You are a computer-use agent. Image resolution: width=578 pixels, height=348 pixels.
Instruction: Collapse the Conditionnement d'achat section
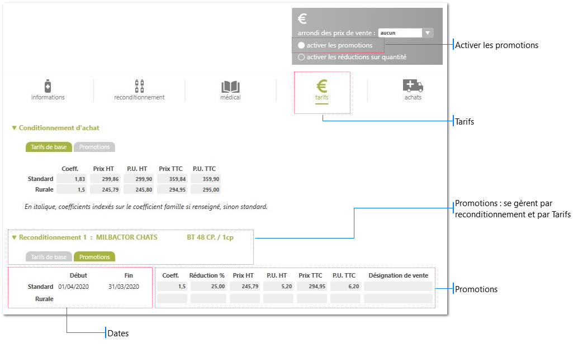pos(15,128)
